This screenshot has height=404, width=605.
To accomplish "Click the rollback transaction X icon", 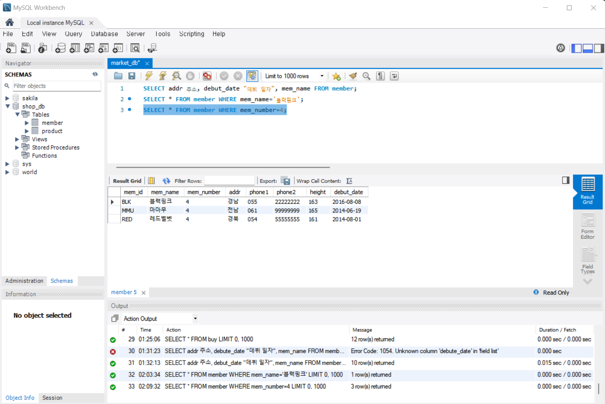I will [x=238, y=76].
